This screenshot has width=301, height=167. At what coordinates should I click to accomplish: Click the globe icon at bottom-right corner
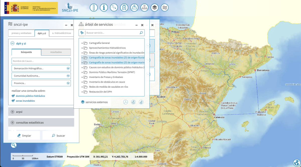(x=296, y=162)
